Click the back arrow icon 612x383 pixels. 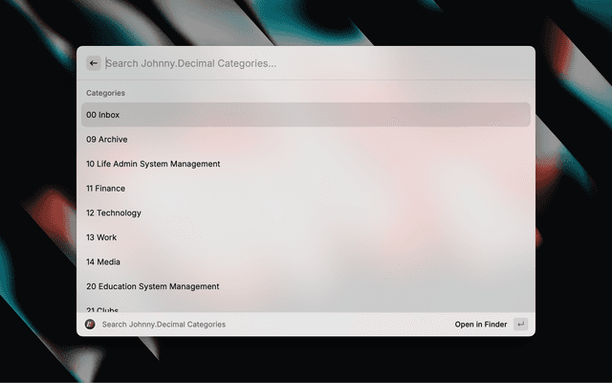click(94, 63)
